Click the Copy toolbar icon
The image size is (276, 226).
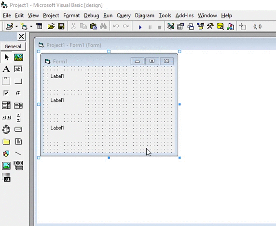(83, 27)
